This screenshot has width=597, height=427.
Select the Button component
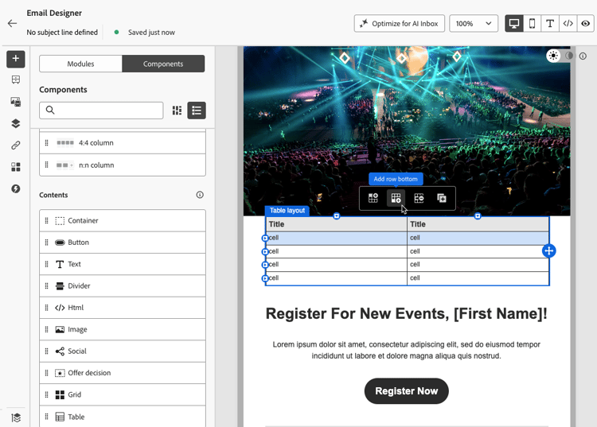[123, 243]
